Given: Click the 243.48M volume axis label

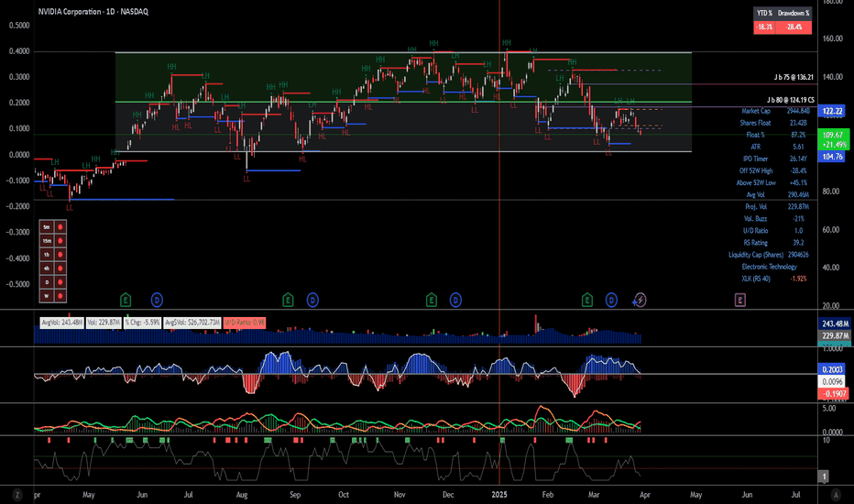Looking at the screenshot, I should [835, 323].
